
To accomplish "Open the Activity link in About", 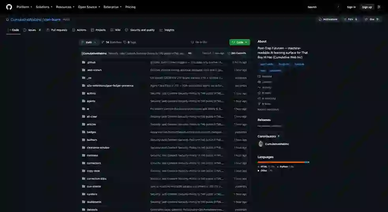I will point(264,87).
